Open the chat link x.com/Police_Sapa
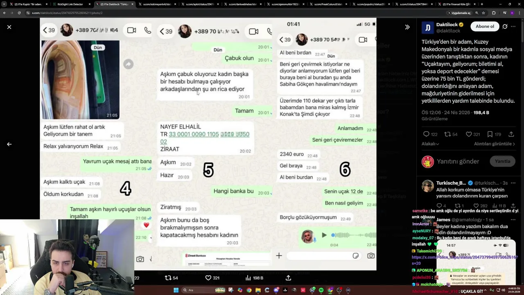 click(465, 260)
